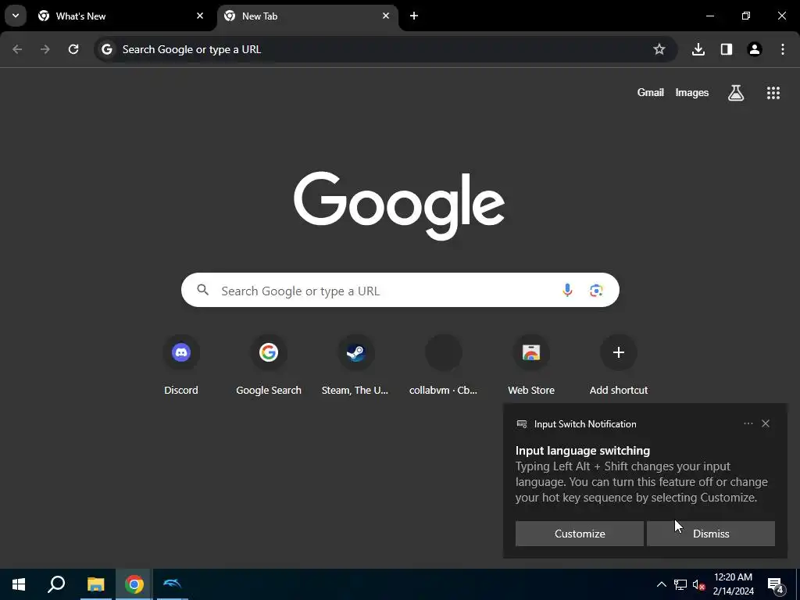Click the back navigation arrow
The image size is (800, 600).
(x=17, y=49)
